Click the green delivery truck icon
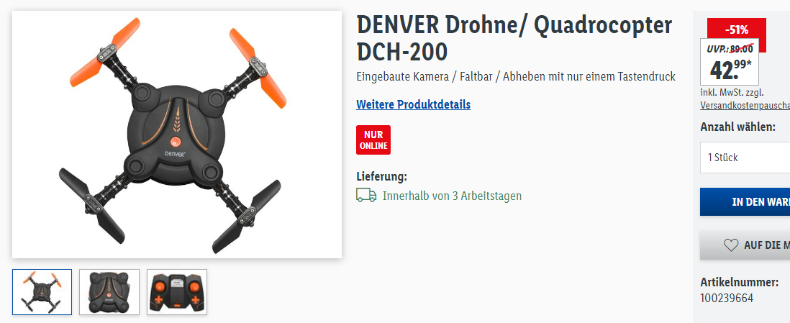 point(366,195)
